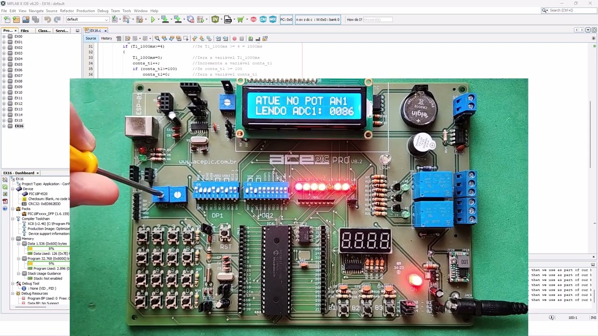Select the EX16.c editor tab
The height and width of the screenshot is (336, 598).
click(95, 30)
